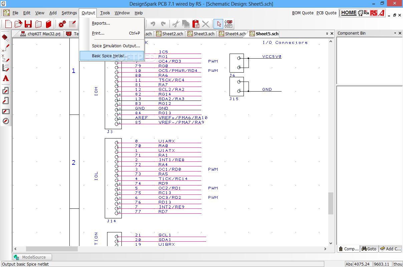Click HOME link in top bar

pos(349,13)
